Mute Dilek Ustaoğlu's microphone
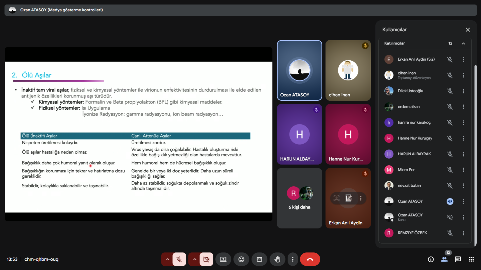 (450, 91)
